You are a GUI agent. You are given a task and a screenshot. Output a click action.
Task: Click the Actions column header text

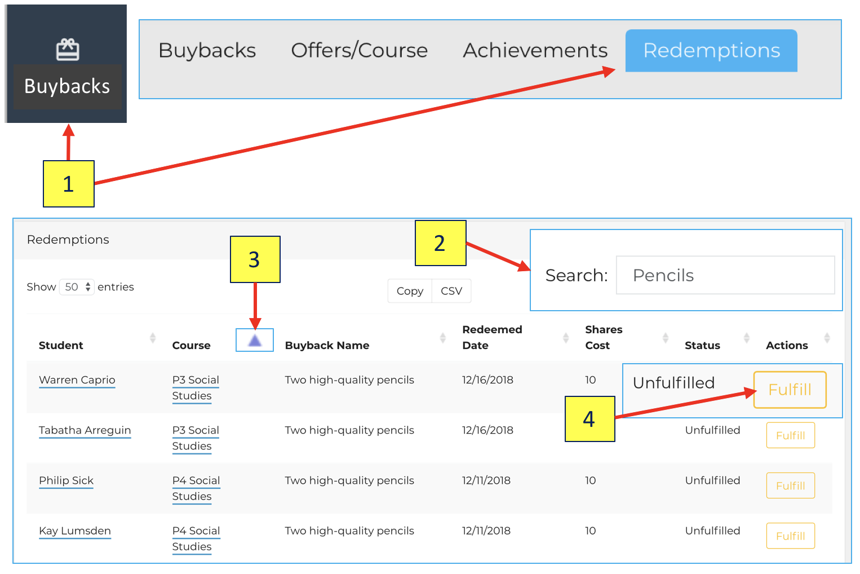787,345
